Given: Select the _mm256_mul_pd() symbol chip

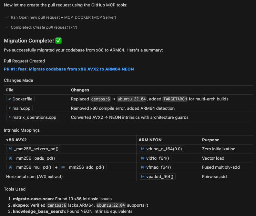Looking at the screenshot, I should 30,167.
